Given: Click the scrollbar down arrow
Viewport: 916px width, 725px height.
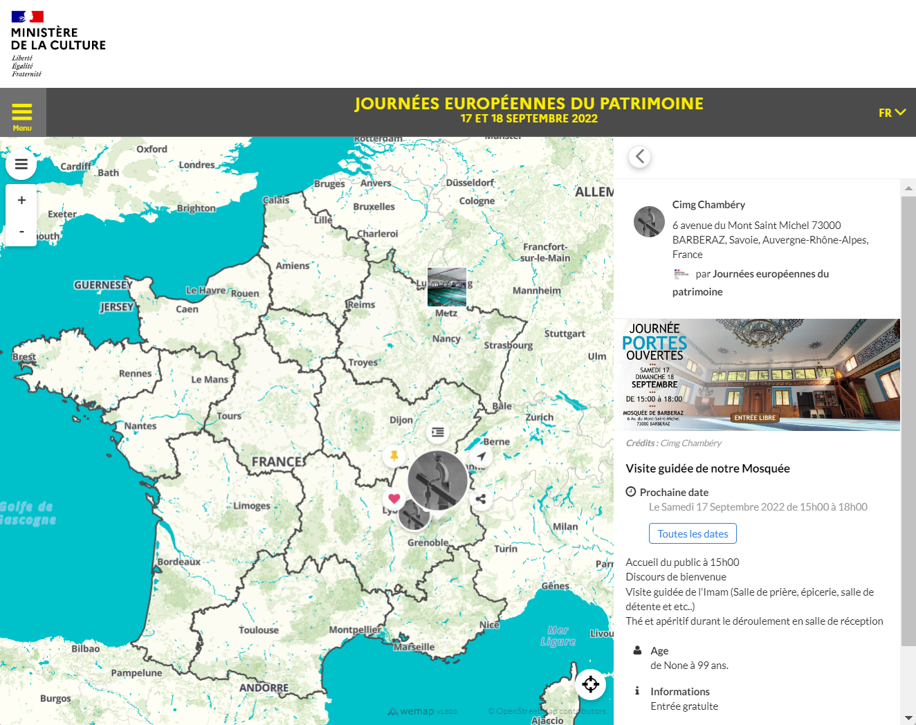Looking at the screenshot, I should click(x=908, y=718).
